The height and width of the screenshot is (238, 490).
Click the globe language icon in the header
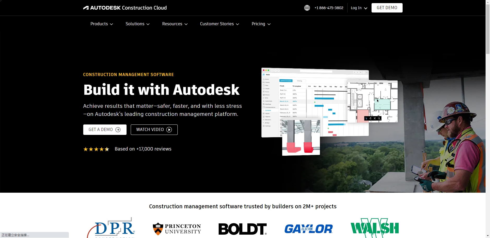pyautogui.click(x=307, y=8)
